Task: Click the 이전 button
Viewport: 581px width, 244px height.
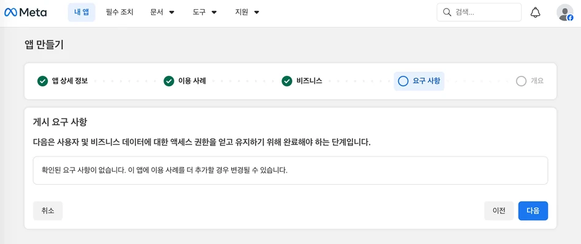Action: click(499, 211)
